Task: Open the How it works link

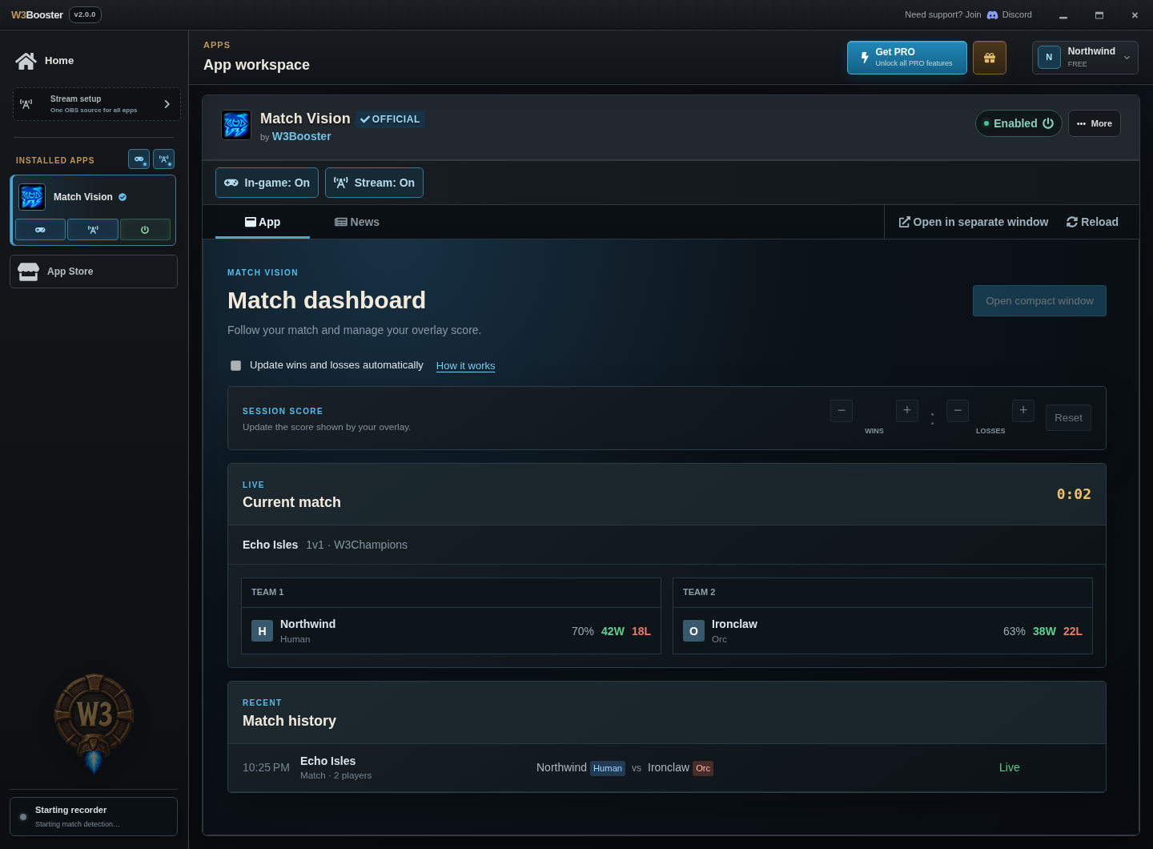Action: 465,366
